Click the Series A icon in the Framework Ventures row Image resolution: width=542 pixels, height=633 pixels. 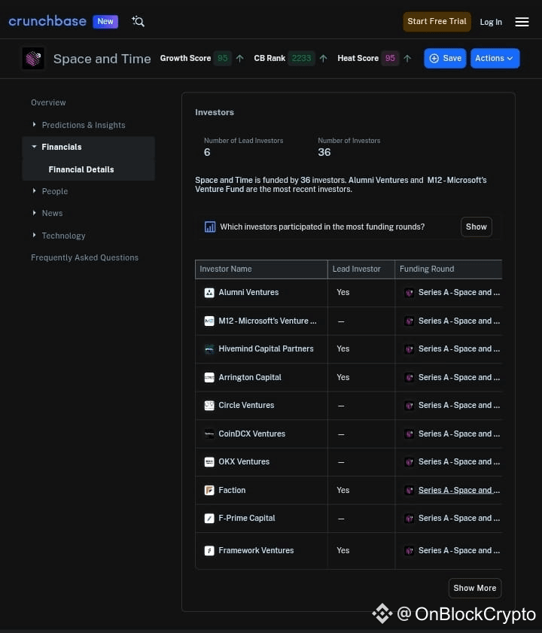pos(409,551)
